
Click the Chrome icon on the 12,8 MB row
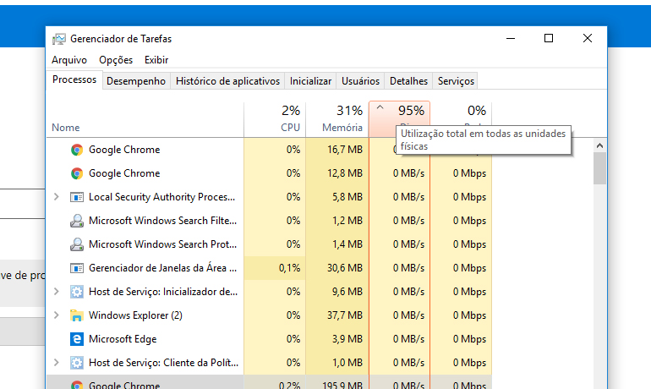tap(77, 173)
